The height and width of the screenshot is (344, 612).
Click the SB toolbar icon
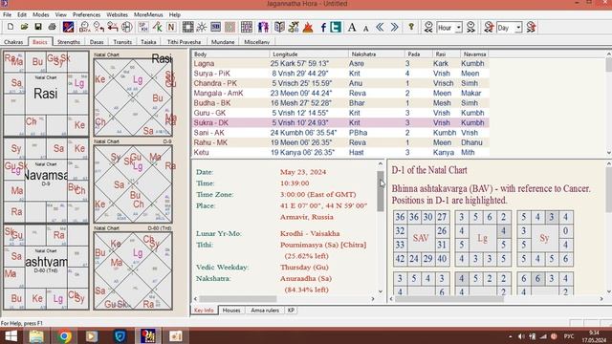click(215, 27)
